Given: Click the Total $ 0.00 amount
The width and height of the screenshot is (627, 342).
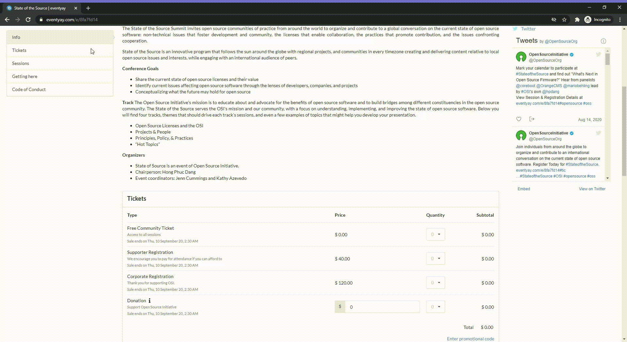Looking at the screenshot, I should [487, 327].
